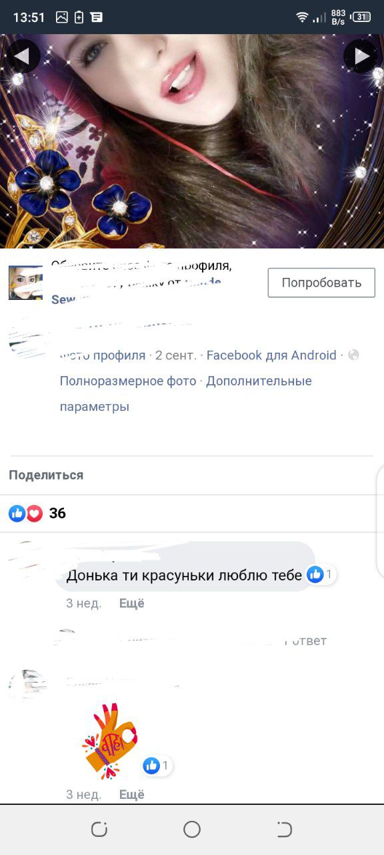Open the Facebook для Android link
Screen dimensions: 384x855
pyautogui.click(x=271, y=355)
